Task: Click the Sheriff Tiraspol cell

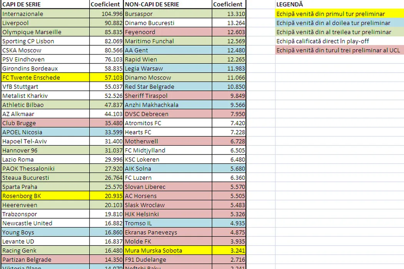Action: tap(168, 96)
